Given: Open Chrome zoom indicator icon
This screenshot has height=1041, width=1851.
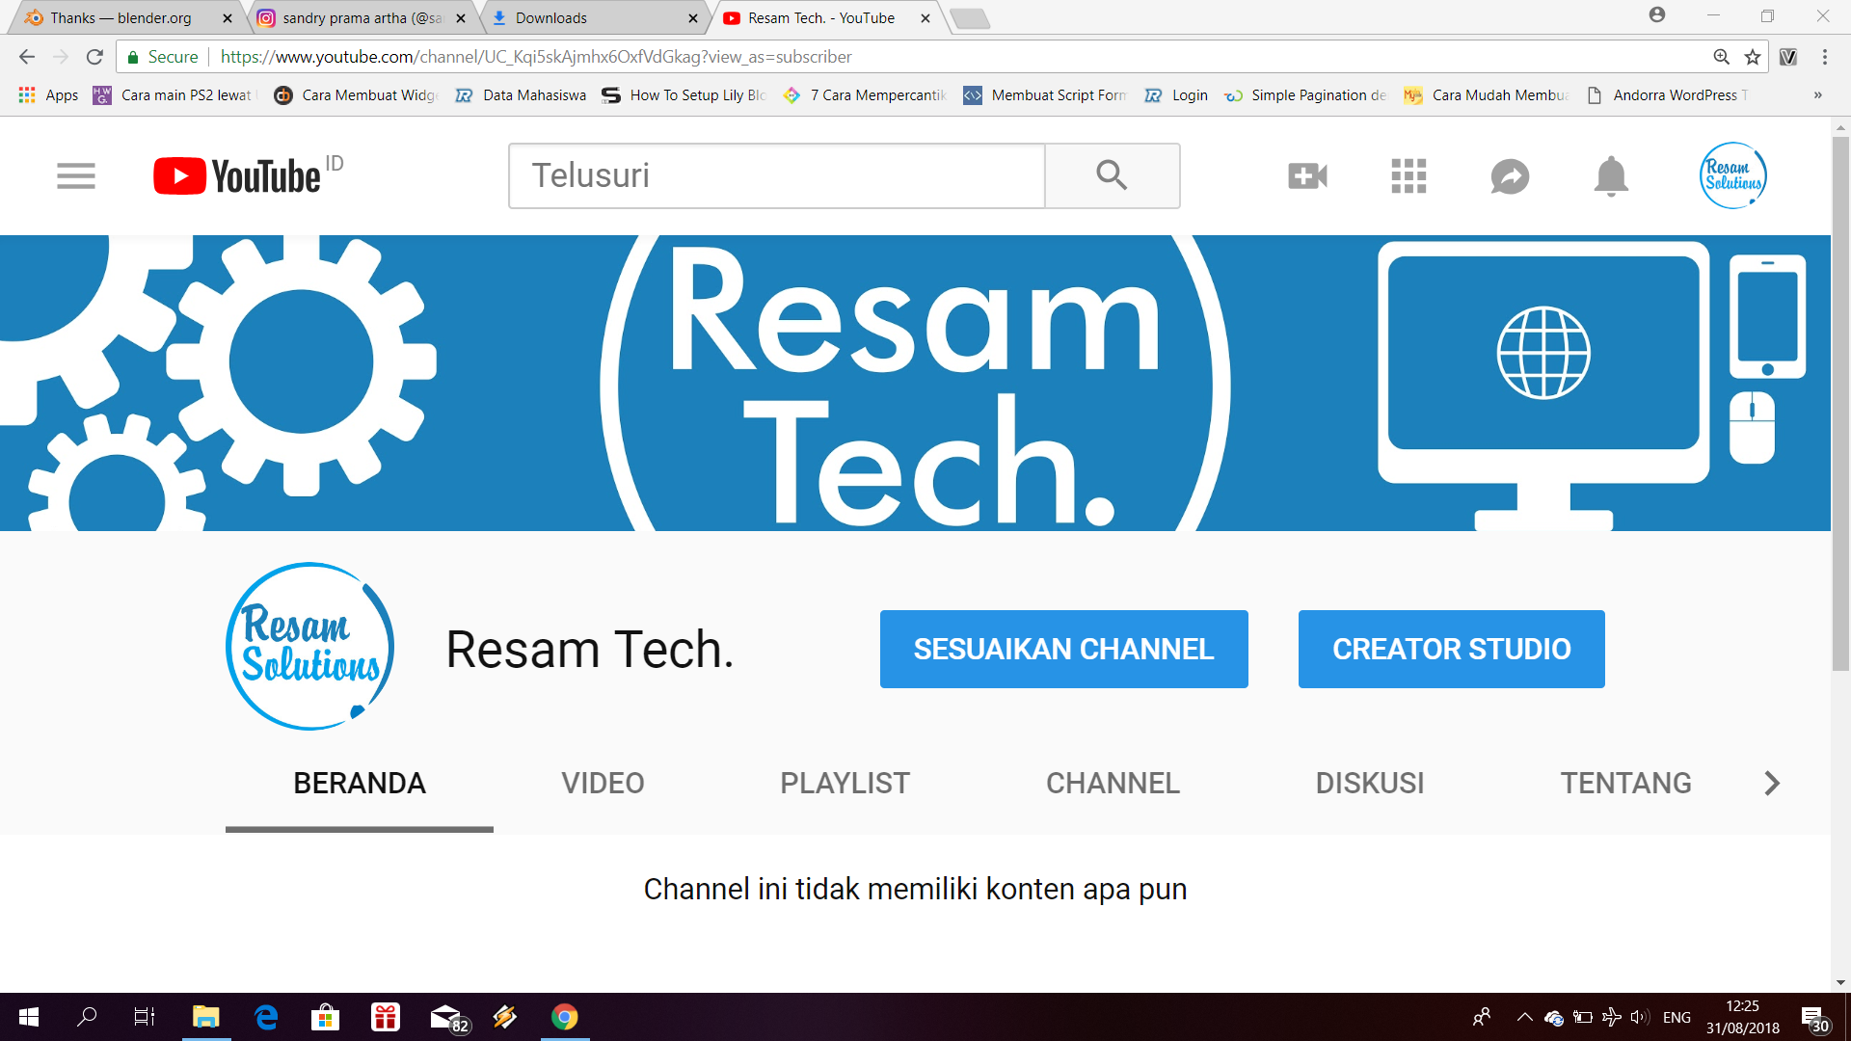Looking at the screenshot, I should (1721, 57).
